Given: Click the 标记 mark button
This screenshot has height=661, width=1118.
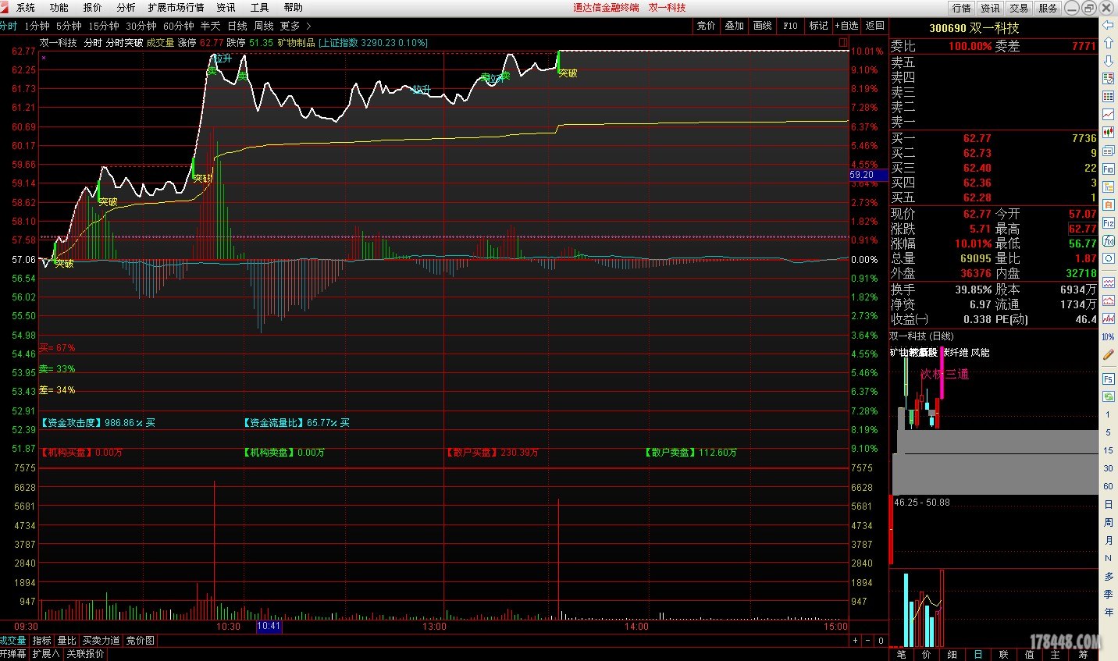Looking at the screenshot, I should click(x=818, y=26).
